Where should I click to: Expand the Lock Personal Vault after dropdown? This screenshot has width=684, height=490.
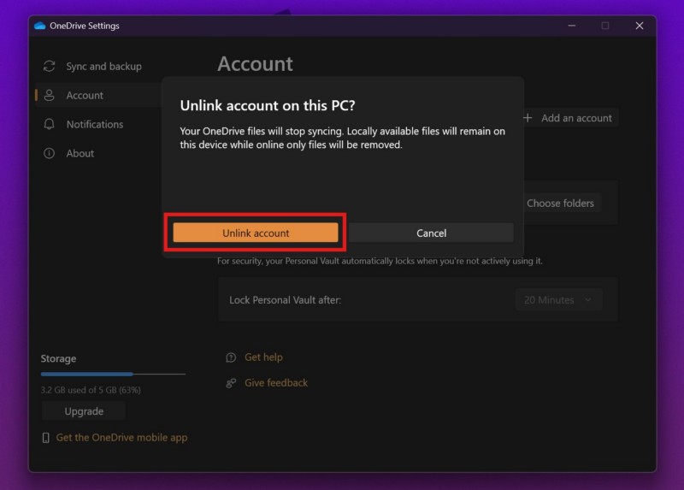pos(559,300)
